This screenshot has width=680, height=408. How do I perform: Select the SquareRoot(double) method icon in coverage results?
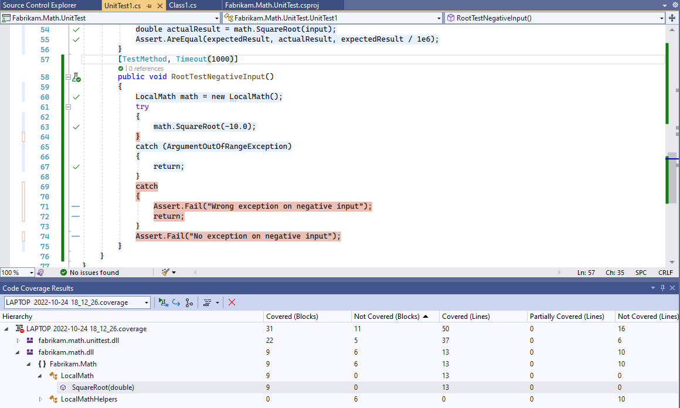pos(63,387)
